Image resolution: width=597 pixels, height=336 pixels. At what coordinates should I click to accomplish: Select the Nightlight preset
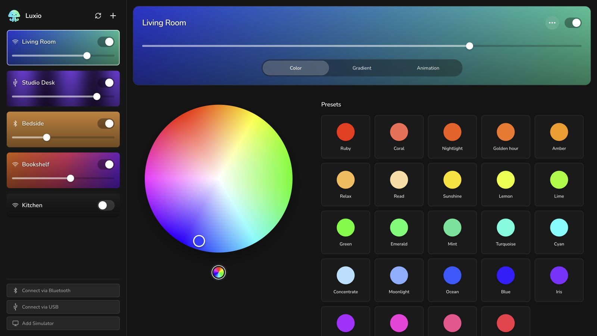click(452, 137)
